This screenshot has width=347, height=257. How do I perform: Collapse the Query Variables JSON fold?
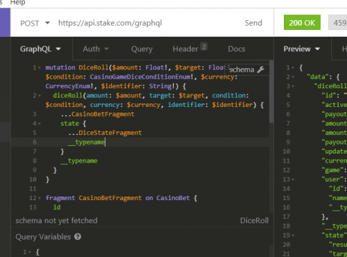click(30, 252)
